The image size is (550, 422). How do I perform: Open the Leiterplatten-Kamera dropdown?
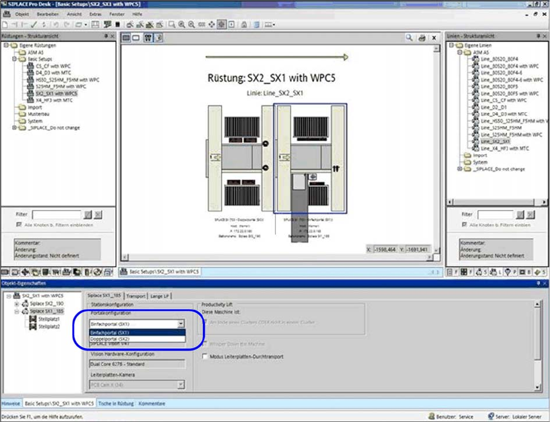tap(181, 384)
